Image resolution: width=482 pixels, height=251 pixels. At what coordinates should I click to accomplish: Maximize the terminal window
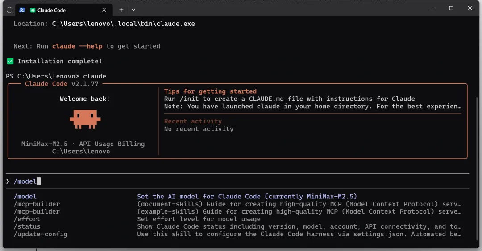[451, 8]
